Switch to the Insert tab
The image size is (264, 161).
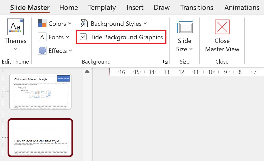click(135, 7)
